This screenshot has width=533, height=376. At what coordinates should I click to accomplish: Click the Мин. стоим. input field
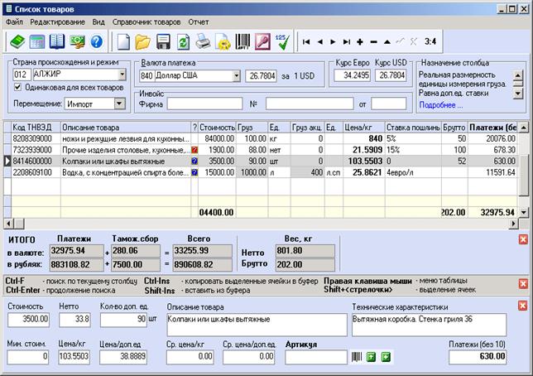point(28,357)
